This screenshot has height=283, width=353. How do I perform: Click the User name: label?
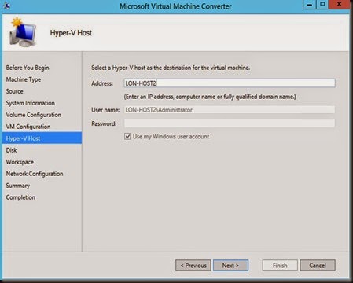(x=105, y=110)
